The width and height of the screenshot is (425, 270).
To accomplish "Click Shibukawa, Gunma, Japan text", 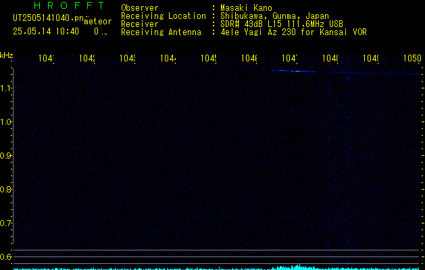I will pos(274,16).
